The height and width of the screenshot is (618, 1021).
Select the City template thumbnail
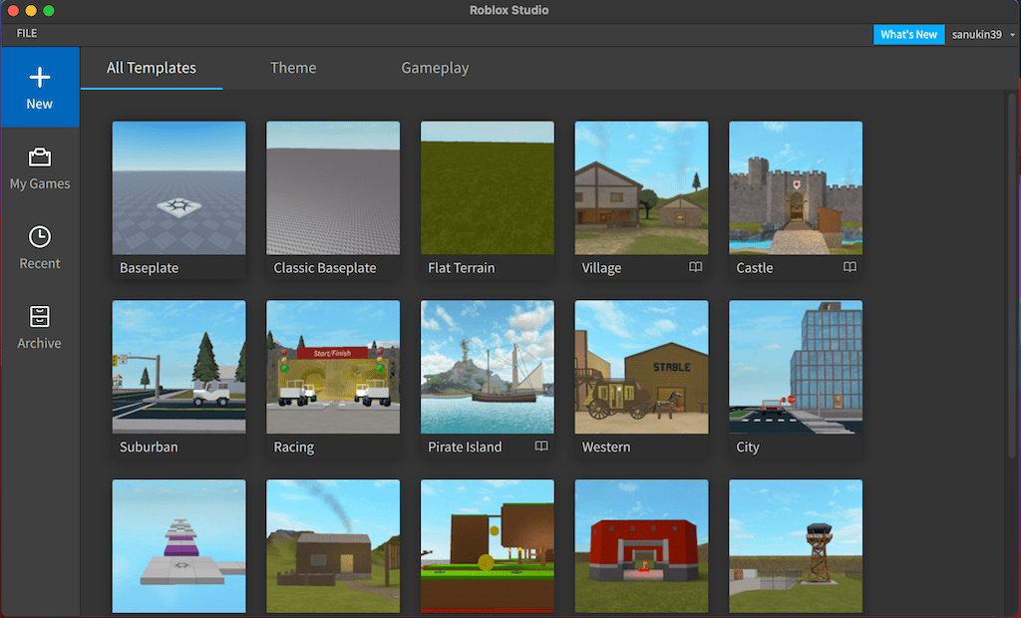pyautogui.click(x=796, y=367)
